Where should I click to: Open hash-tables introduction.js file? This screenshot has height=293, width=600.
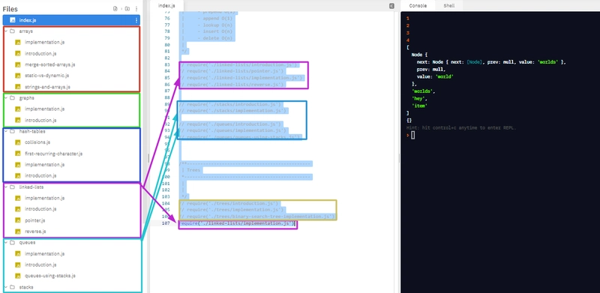point(40,175)
